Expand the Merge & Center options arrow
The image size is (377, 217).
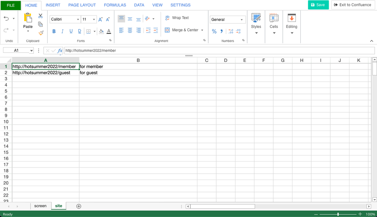pos(202,30)
